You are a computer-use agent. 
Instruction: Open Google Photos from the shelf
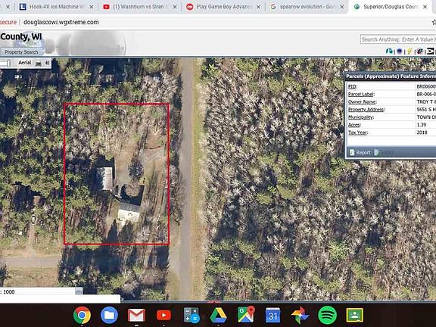tap(300, 315)
